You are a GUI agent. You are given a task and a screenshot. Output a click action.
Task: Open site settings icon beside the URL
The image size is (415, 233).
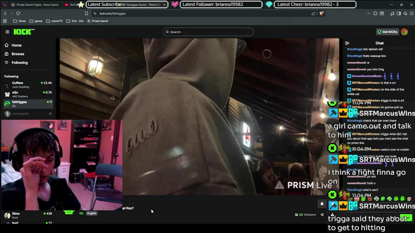[95, 13]
